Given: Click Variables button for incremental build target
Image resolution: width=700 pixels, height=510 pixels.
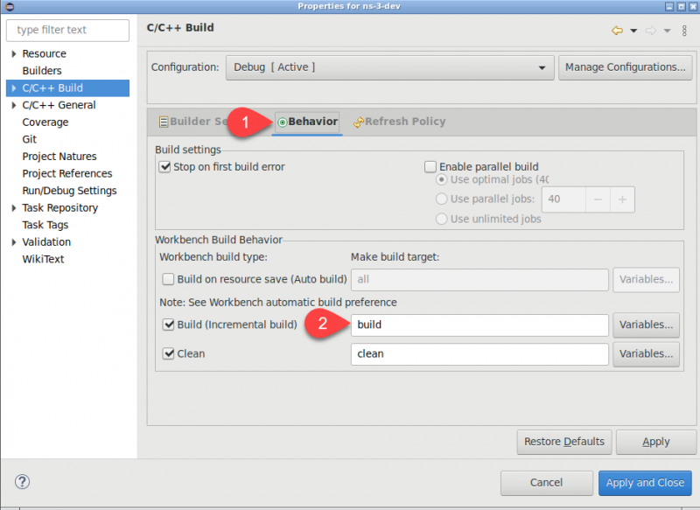Looking at the screenshot, I should [x=646, y=325].
